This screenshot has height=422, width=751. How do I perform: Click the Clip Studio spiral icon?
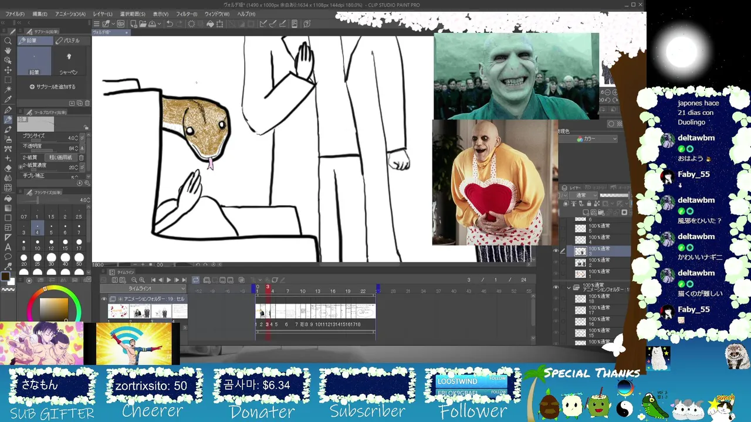click(x=121, y=24)
